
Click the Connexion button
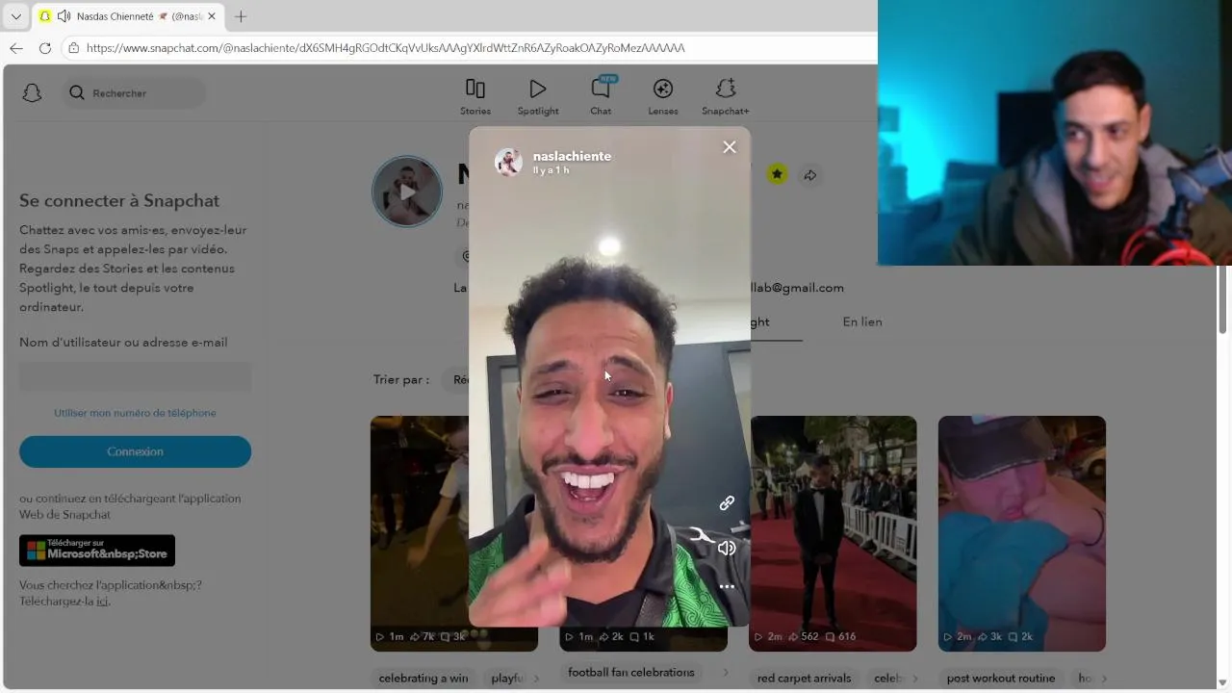coord(135,451)
